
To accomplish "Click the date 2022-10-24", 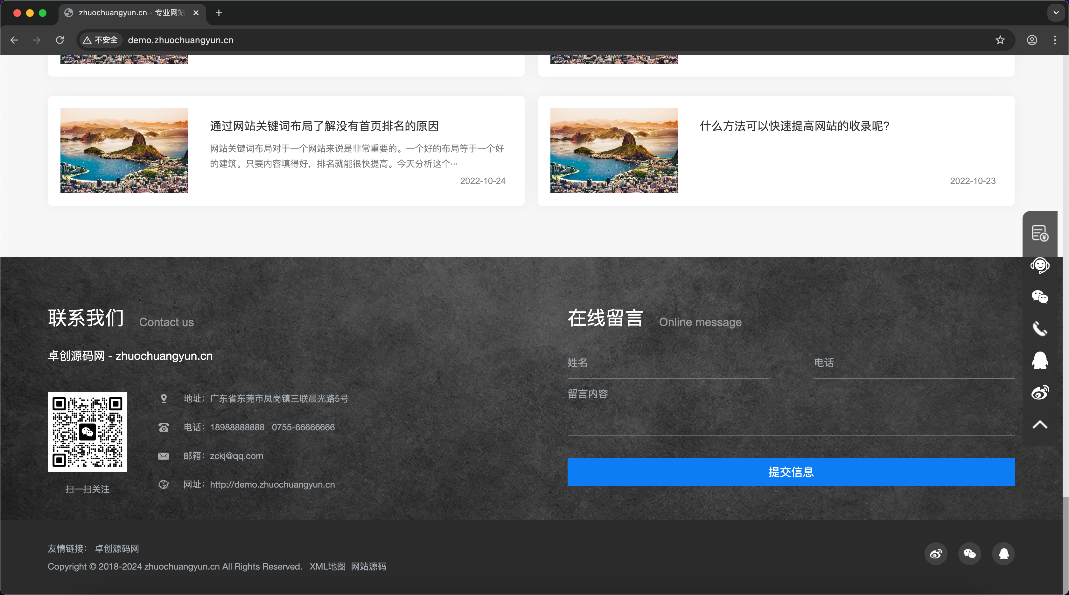I will click(483, 181).
